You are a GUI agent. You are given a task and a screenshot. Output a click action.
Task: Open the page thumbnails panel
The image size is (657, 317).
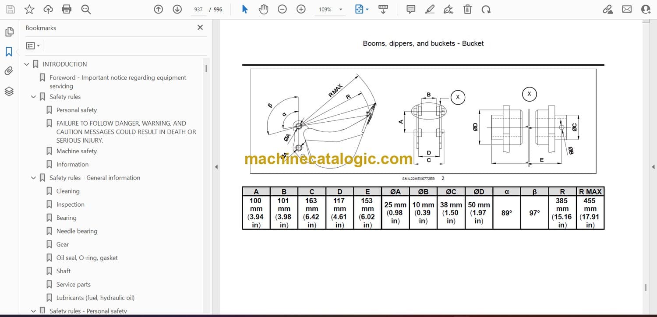[9, 32]
